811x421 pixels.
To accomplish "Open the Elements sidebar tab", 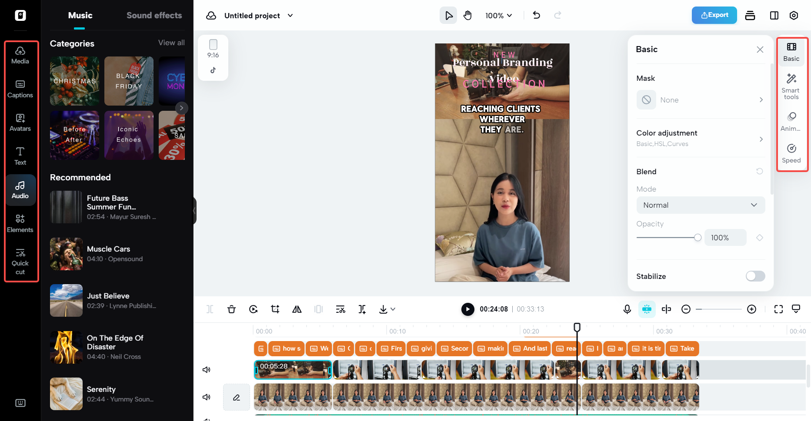I will tap(20, 223).
